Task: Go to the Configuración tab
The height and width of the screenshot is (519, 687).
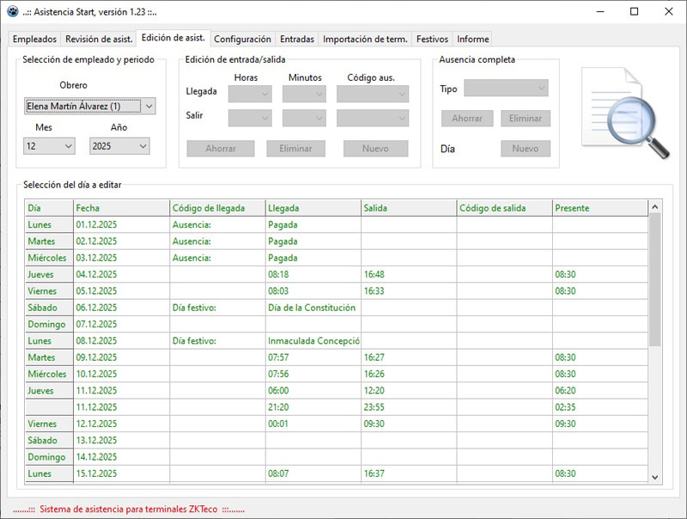Action: (x=242, y=40)
